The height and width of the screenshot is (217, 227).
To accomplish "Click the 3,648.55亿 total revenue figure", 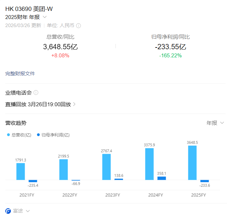I will point(60,46).
